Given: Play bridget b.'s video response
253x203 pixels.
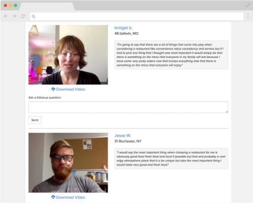Looking at the screenshot, I should 68,54.
